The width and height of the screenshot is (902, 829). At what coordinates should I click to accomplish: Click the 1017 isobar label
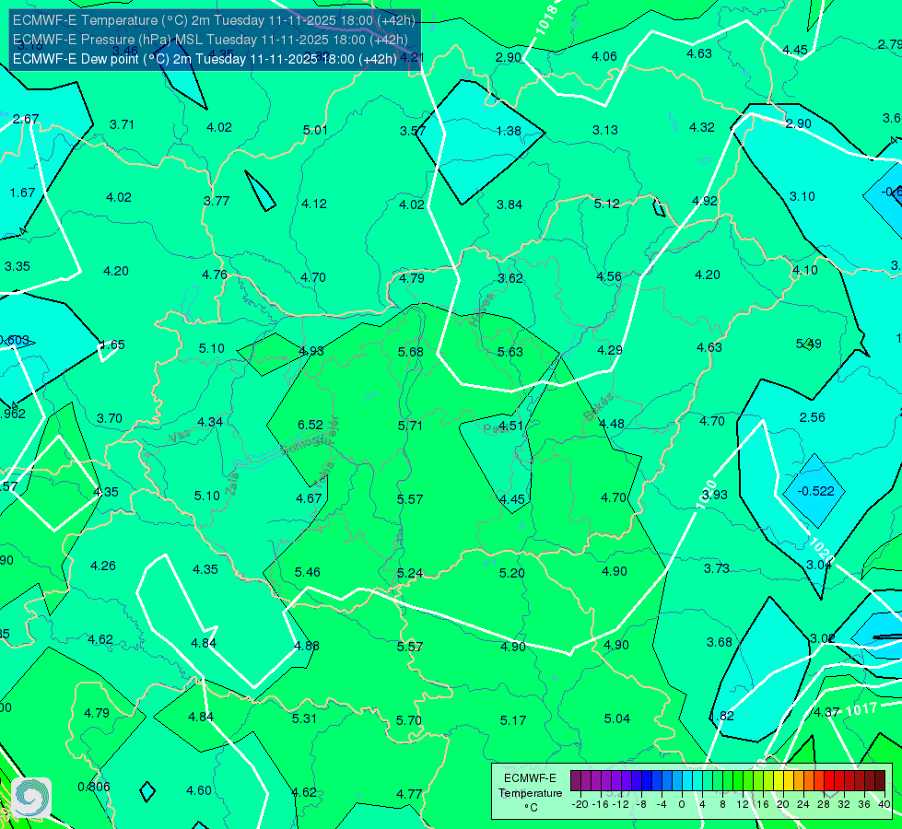pyautogui.click(x=861, y=708)
